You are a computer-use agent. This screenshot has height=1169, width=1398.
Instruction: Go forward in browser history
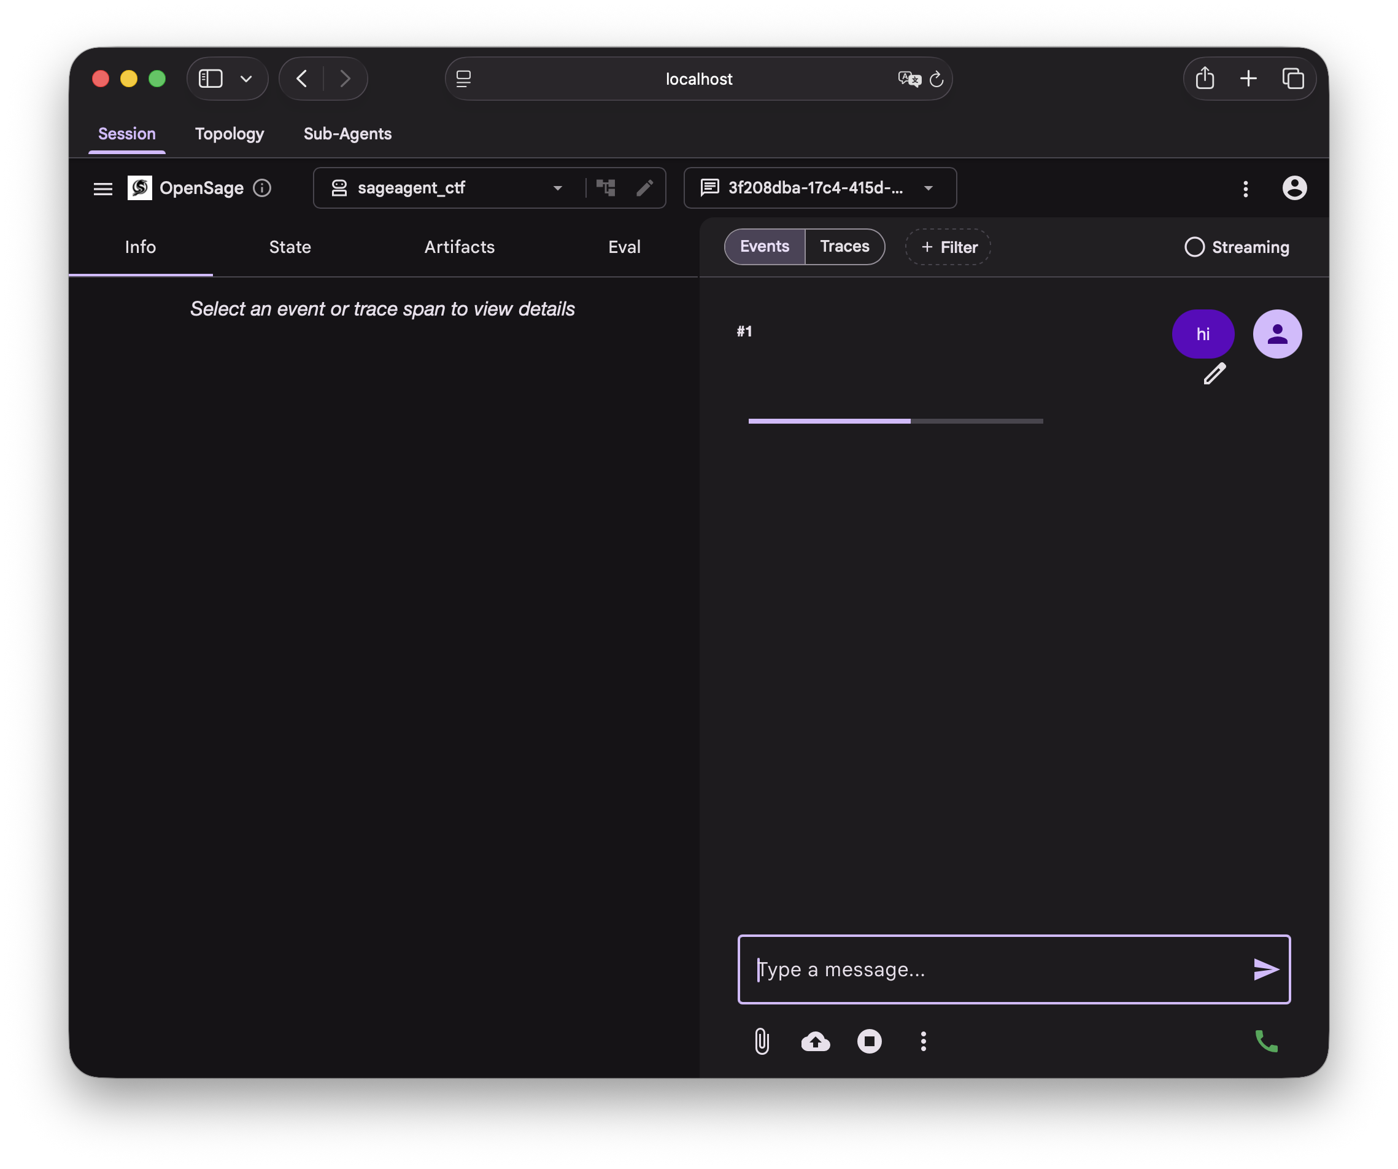pos(345,79)
